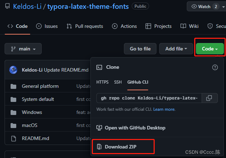
Task: Click the Actions play-circle icon
Action: [x=115, y=26]
